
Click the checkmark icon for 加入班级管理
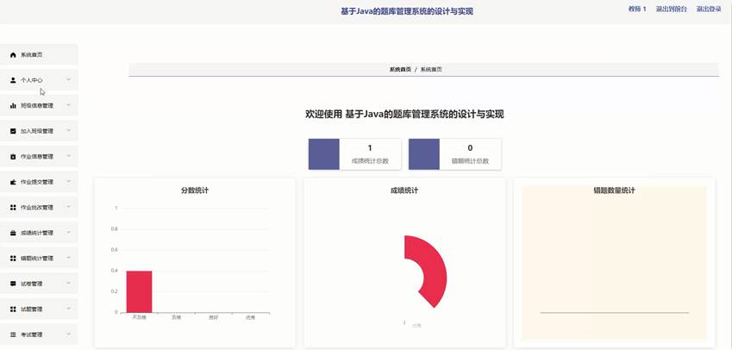pyautogui.click(x=13, y=131)
